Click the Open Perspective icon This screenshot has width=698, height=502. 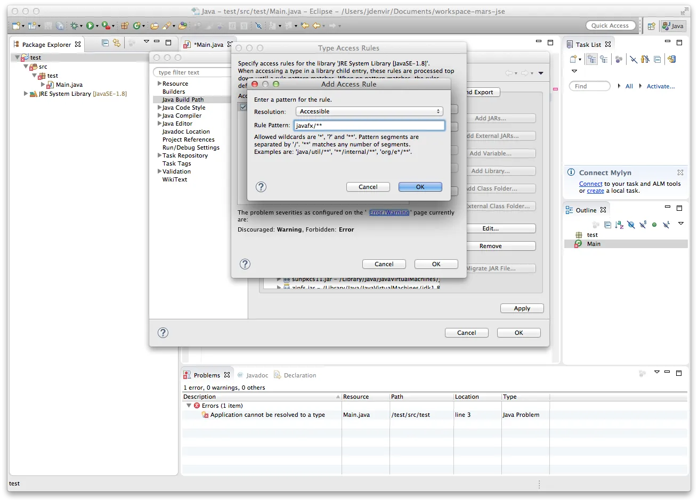[x=651, y=26]
